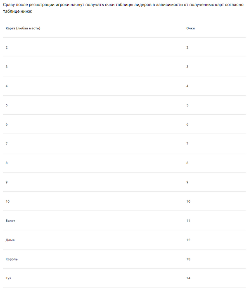Select card '2' in the Карта column

[x=7, y=48]
